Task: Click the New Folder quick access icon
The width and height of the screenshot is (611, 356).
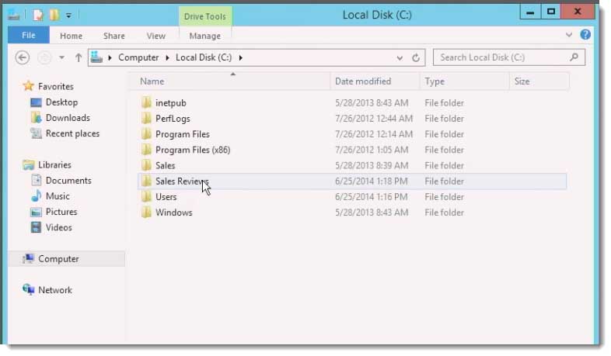Action: [x=54, y=16]
